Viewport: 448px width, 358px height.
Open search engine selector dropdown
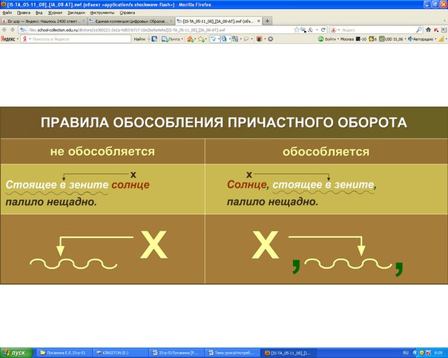[x=335, y=30]
